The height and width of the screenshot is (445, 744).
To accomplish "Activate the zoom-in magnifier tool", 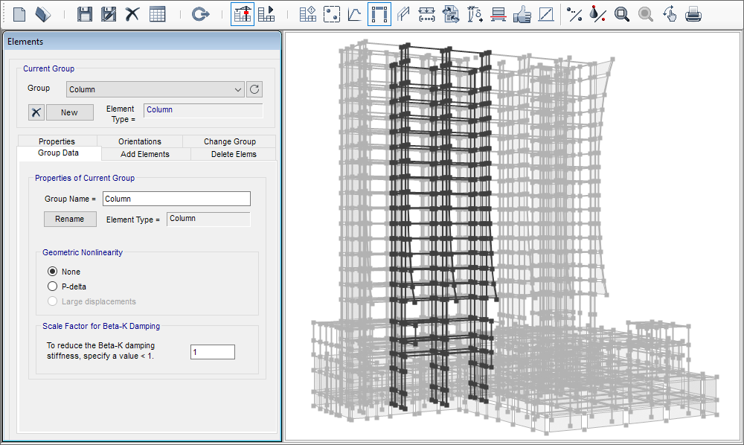I will point(622,13).
